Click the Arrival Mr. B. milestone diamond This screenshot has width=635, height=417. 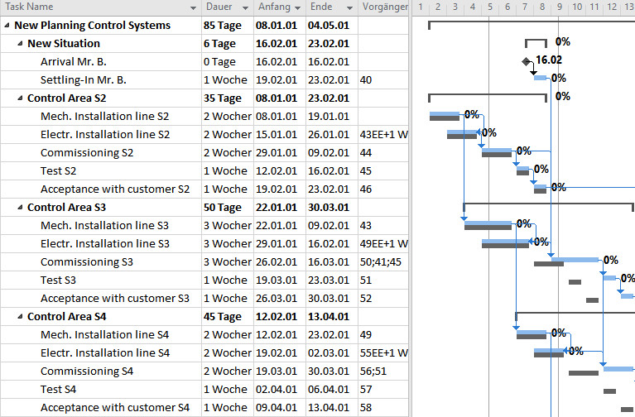coord(526,61)
